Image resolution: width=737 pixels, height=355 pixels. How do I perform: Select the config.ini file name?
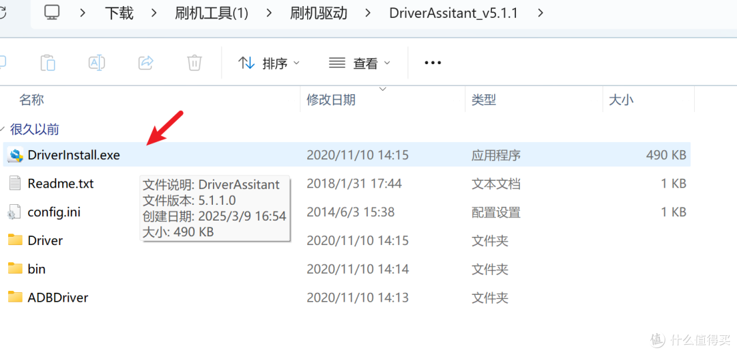point(54,212)
